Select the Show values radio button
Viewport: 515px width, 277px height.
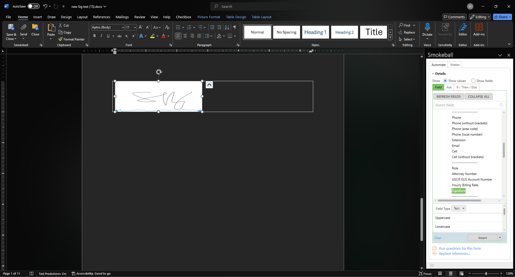(445, 81)
